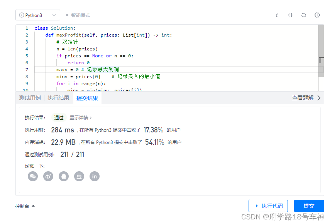Expand 显示详情 details link
Screen dimensions: 330x224
80,118
